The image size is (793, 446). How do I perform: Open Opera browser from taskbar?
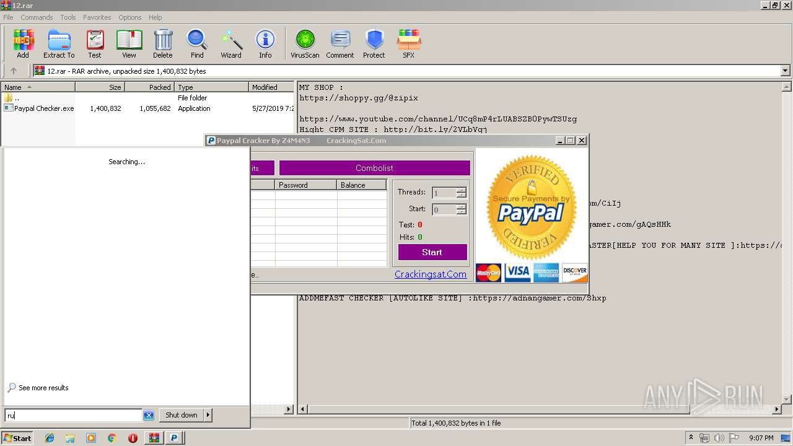133,438
